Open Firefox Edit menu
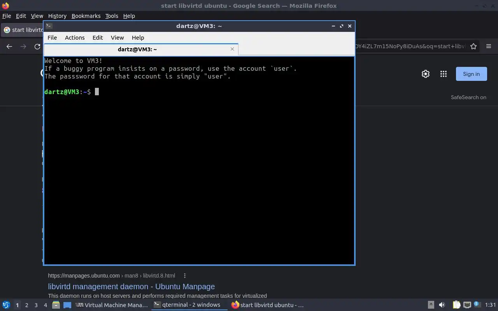498x311 pixels. click(x=21, y=16)
